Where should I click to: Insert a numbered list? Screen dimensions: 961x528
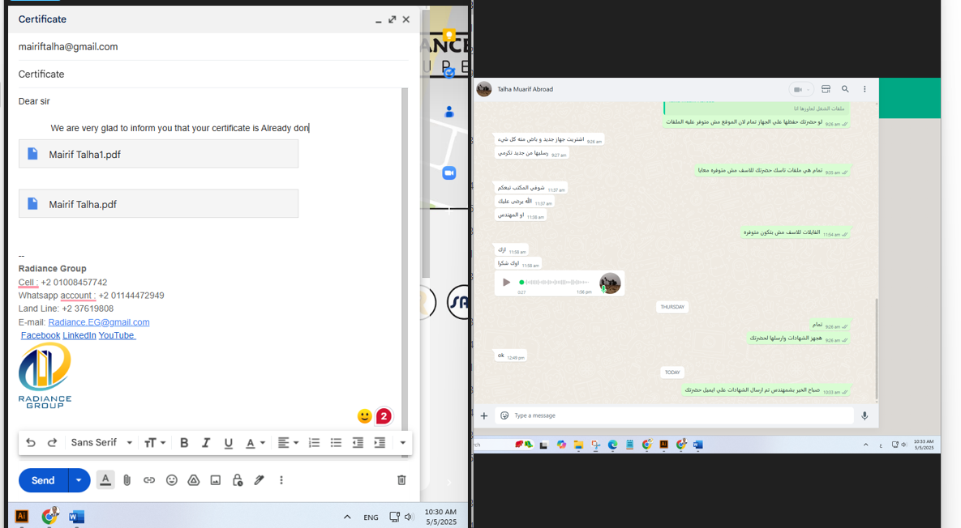314,442
